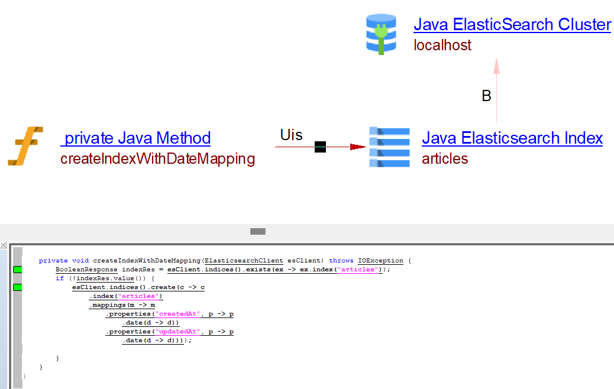Screen dimensions: 614x389
Task: Click the first green bookmark marker
Action: point(17,270)
